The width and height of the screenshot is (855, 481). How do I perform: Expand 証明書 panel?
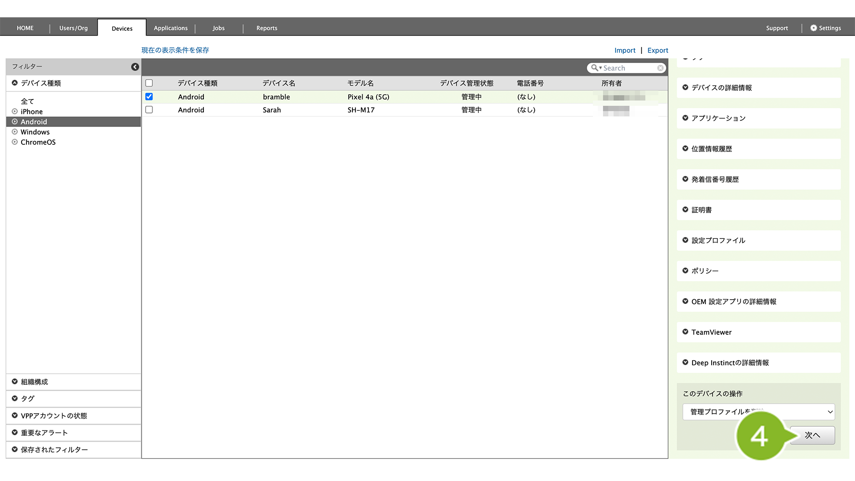758,210
